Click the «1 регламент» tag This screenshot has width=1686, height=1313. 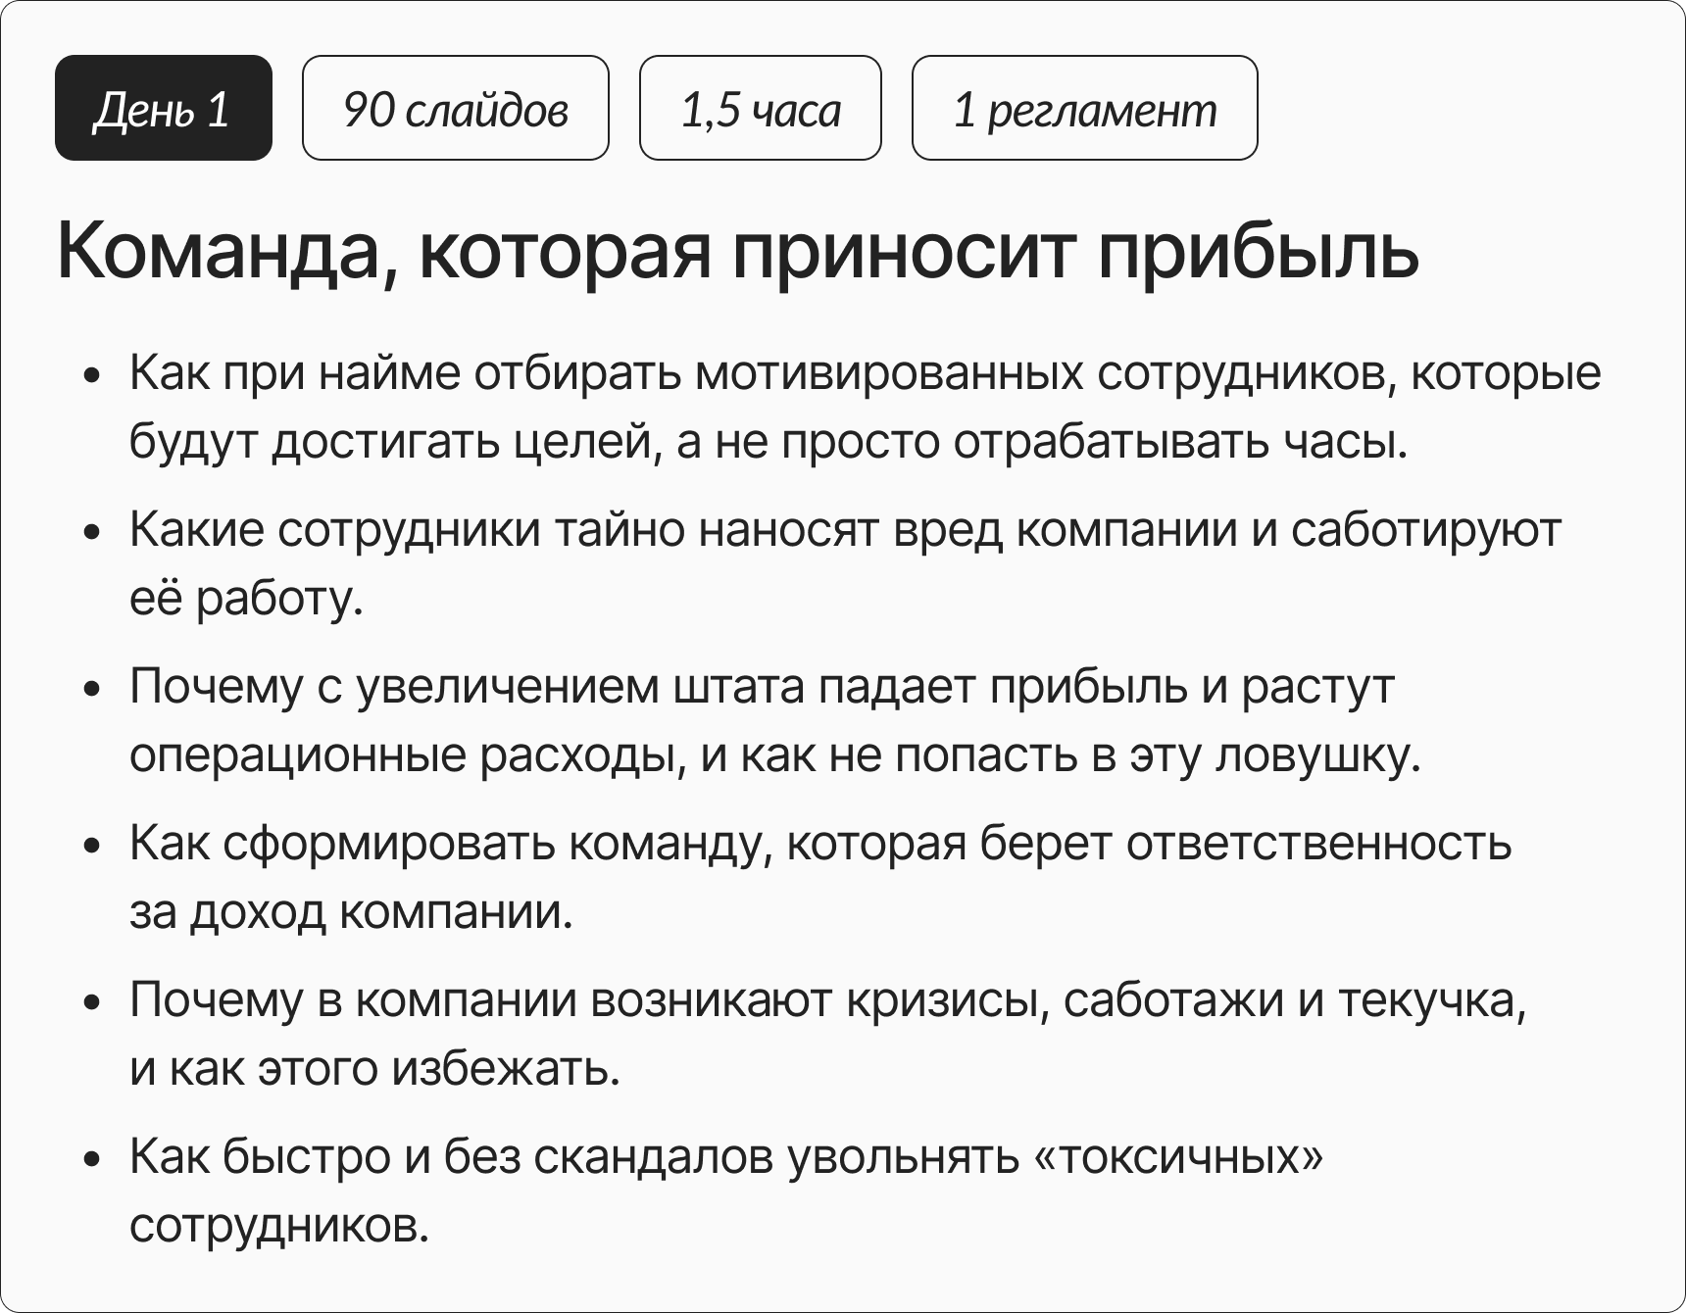tap(1084, 108)
